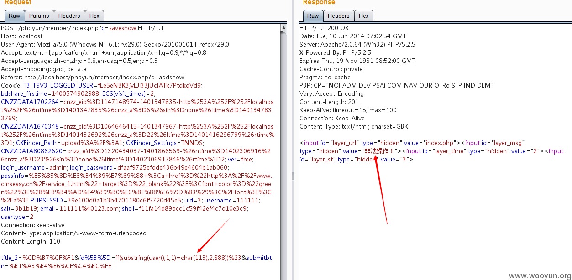The image size is (572, 280).
Task: Click the 'Host: localhost' header line
Action: pos(22,36)
